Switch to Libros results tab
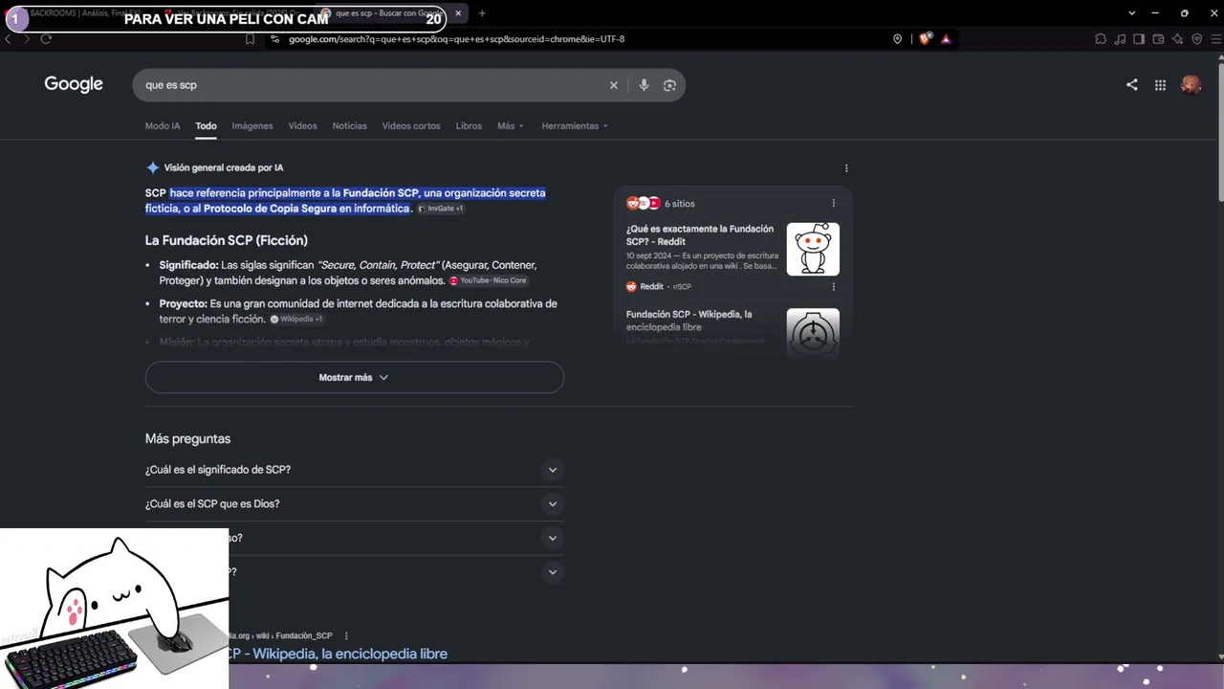 pyautogui.click(x=469, y=126)
